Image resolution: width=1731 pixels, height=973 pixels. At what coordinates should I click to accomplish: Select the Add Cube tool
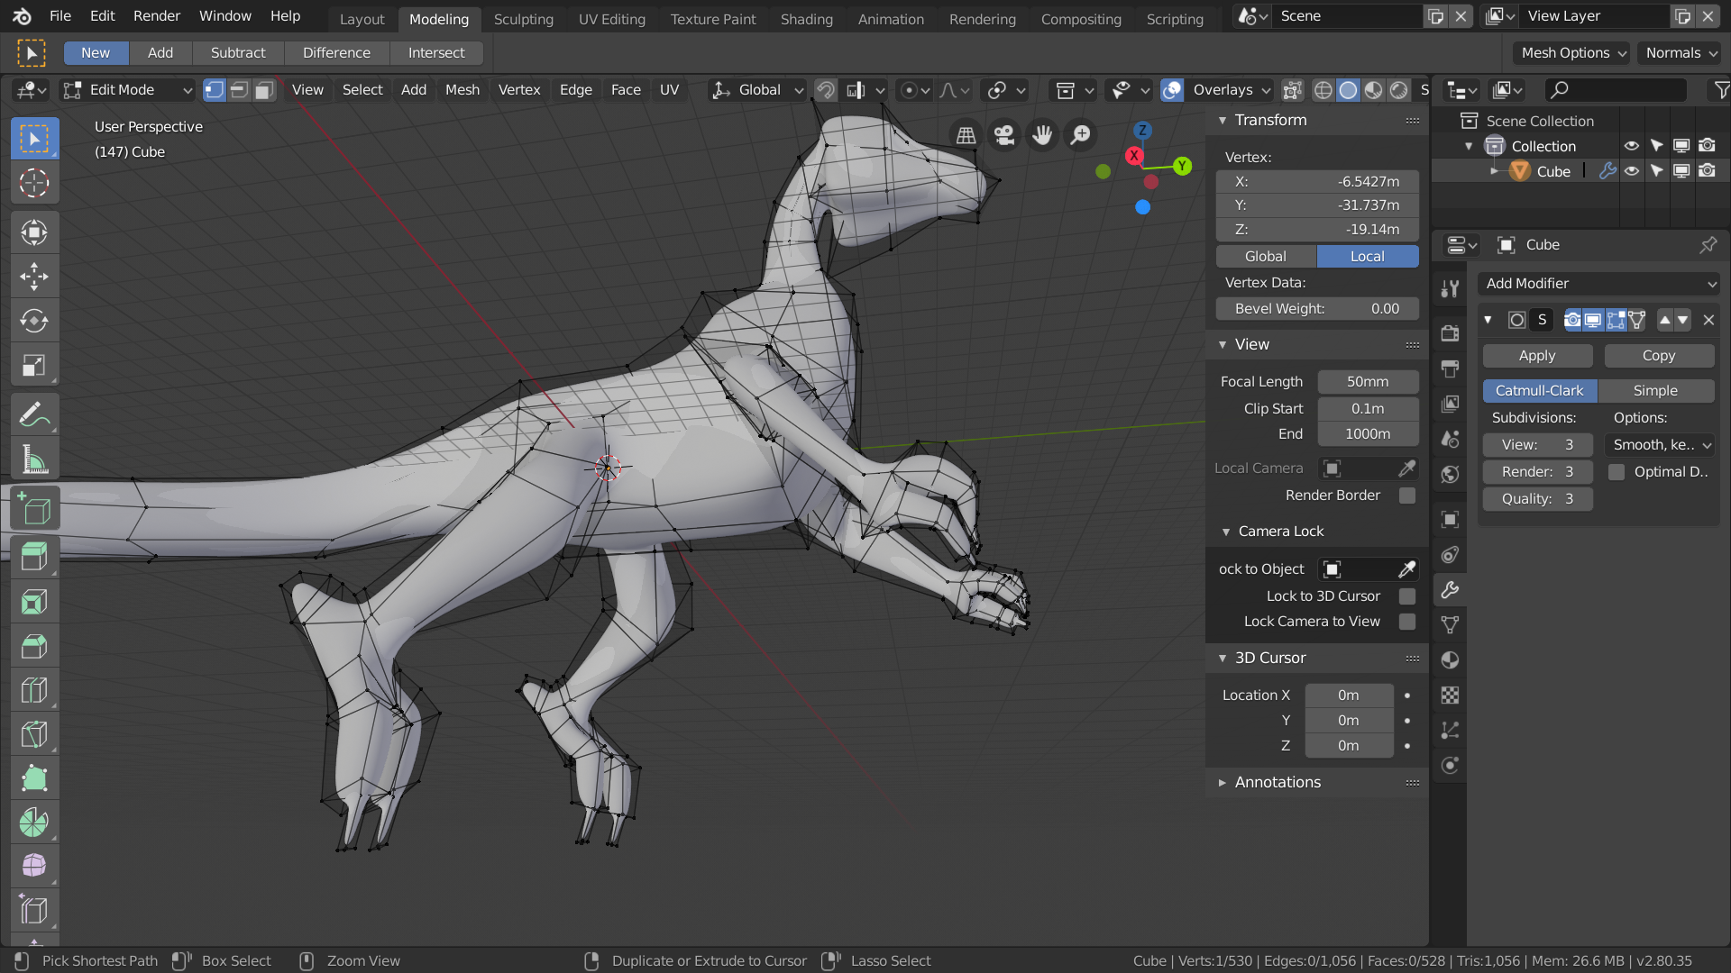(34, 509)
